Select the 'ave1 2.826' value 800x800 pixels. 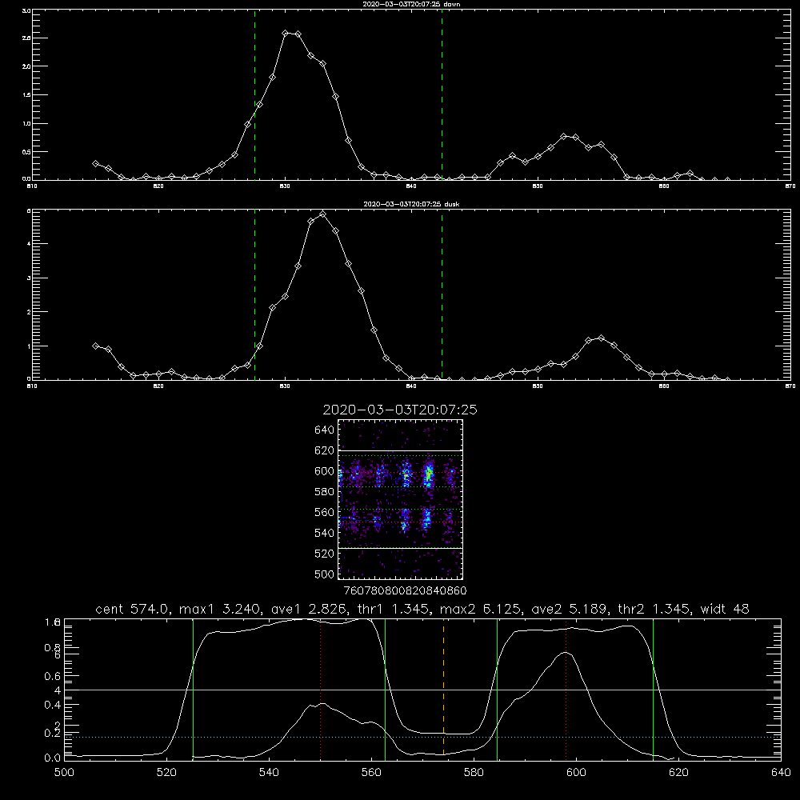click(309, 609)
